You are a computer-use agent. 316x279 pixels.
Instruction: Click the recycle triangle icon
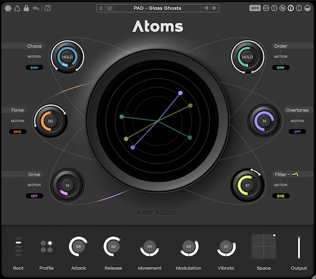(x=17, y=8)
